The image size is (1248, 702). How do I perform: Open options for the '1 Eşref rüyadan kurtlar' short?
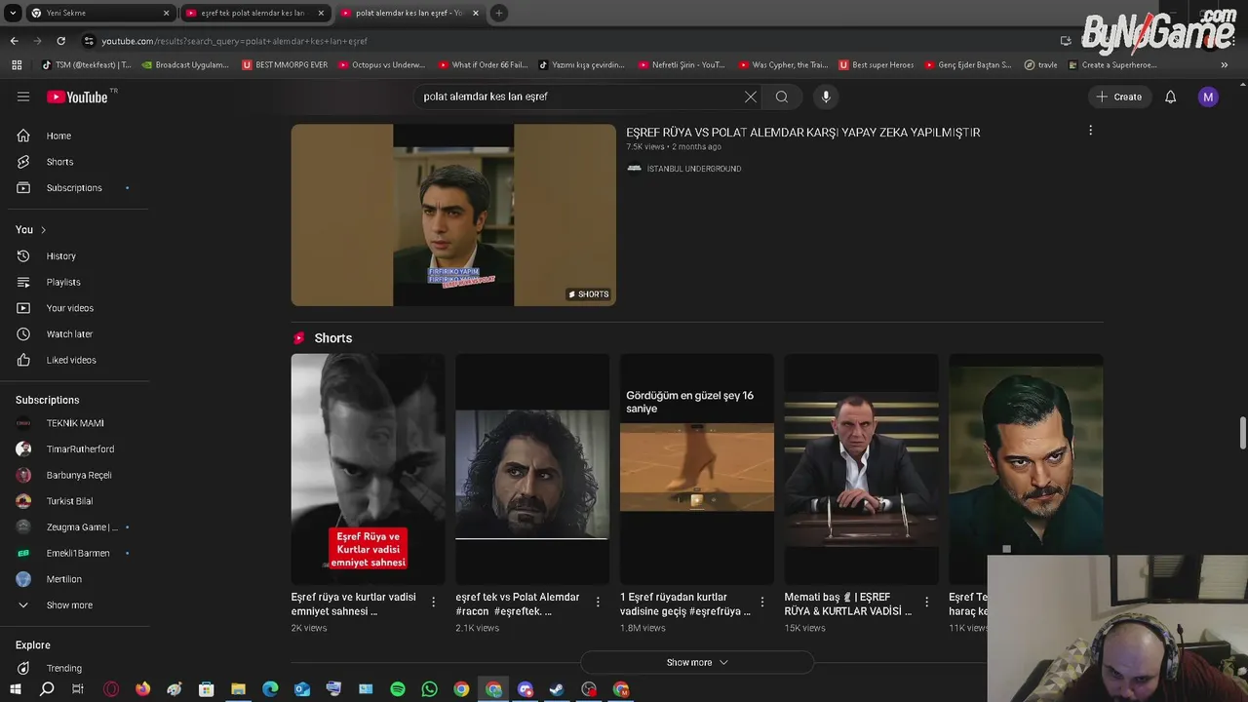pyautogui.click(x=762, y=603)
